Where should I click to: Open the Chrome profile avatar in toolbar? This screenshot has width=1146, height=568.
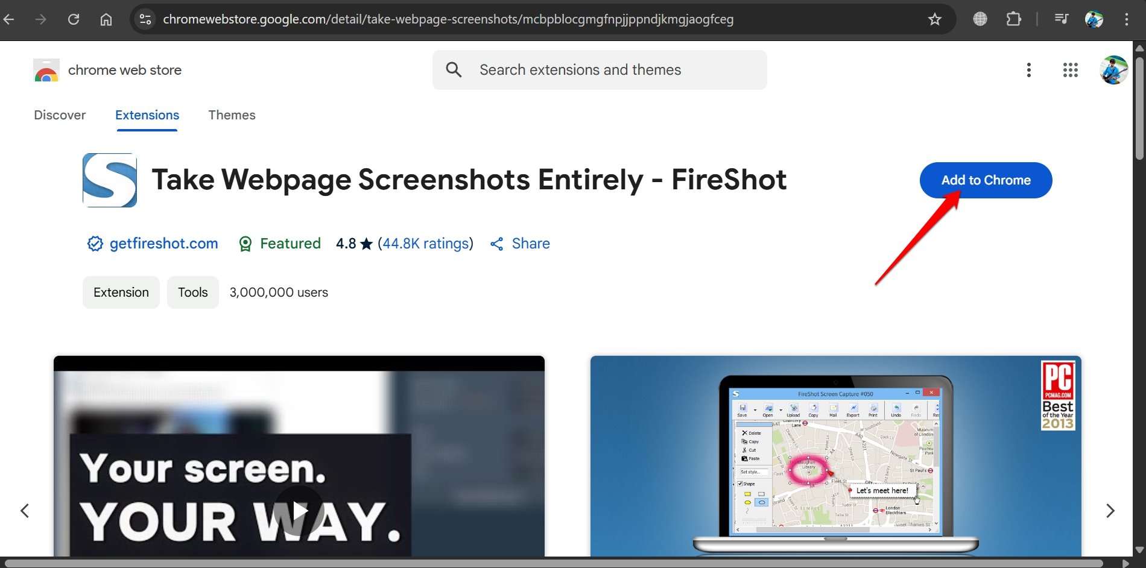coord(1094,19)
